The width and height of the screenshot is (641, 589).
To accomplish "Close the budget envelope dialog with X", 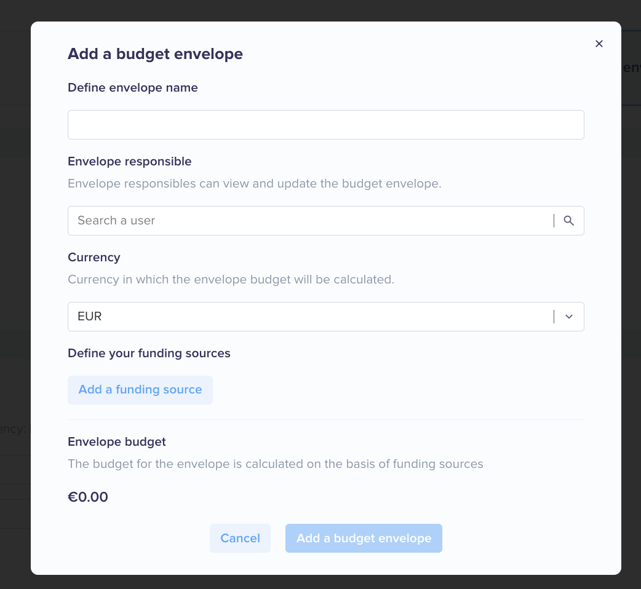I will 599,44.
